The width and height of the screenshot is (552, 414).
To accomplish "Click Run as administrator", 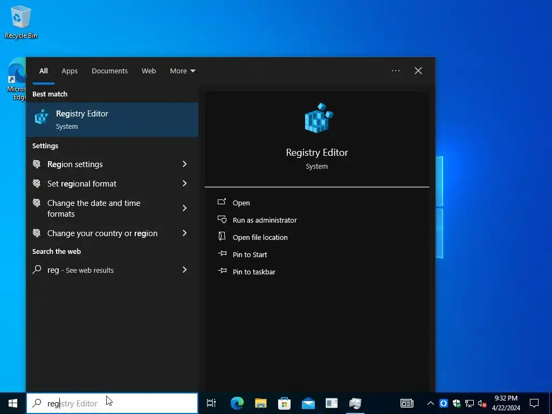I will [x=265, y=220].
